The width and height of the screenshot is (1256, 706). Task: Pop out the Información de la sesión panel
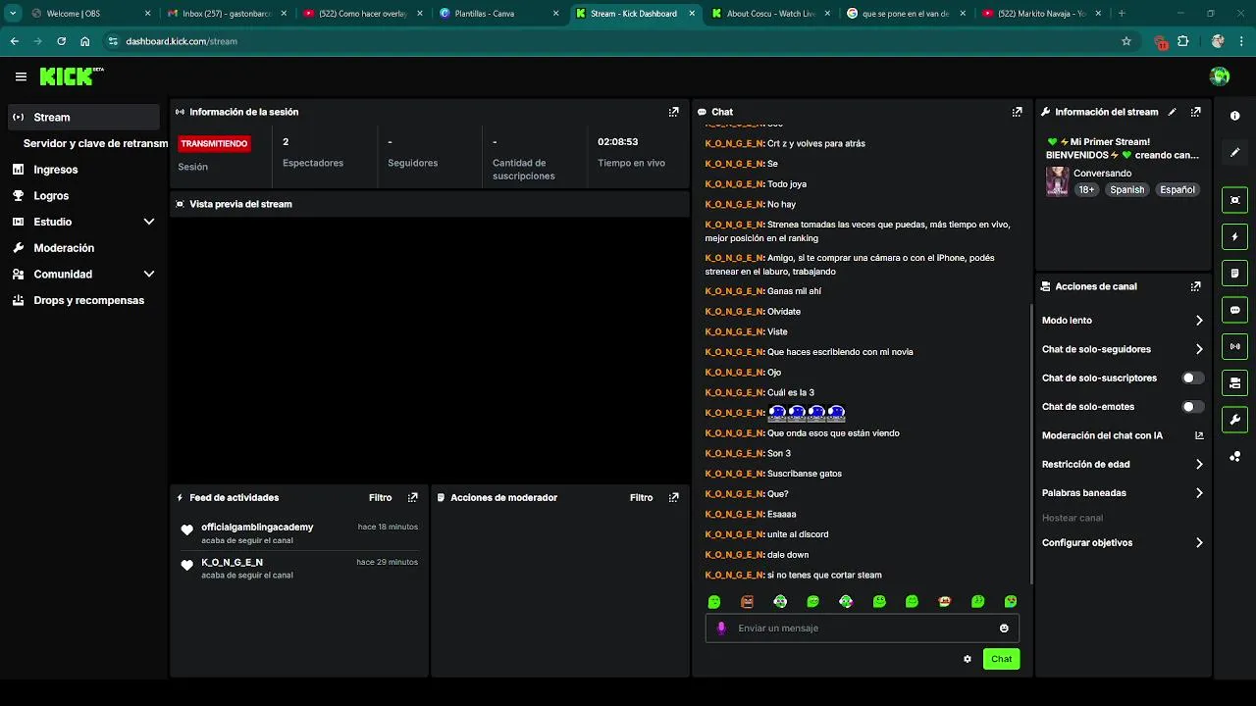coord(673,112)
